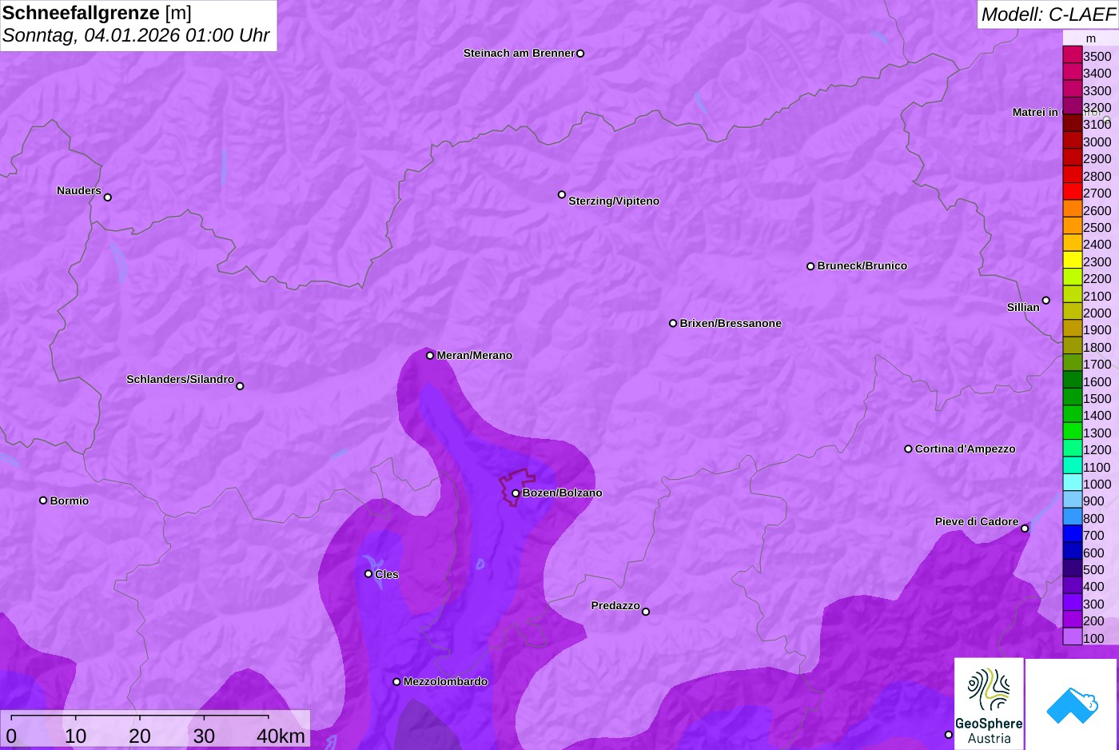Image resolution: width=1119 pixels, height=750 pixels.
Task: Select the 500 value in the legend
Action: (x=1093, y=570)
